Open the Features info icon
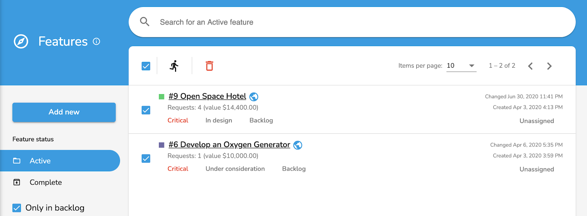This screenshot has height=216, width=587. click(x=96, y=41)
